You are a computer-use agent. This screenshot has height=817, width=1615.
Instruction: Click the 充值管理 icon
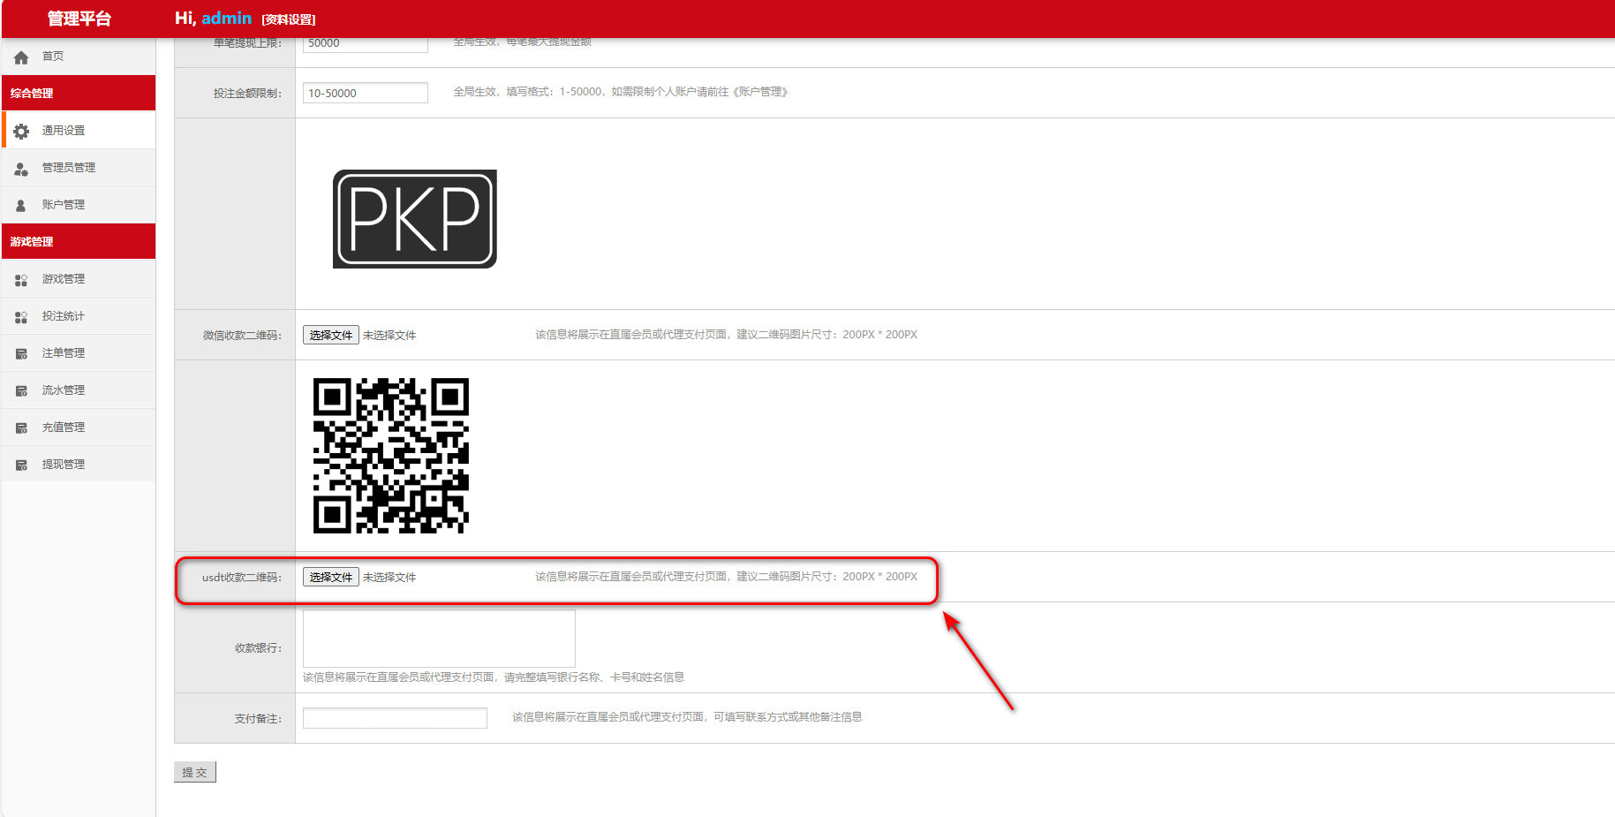pyautogui.click(x=21, y=427)
